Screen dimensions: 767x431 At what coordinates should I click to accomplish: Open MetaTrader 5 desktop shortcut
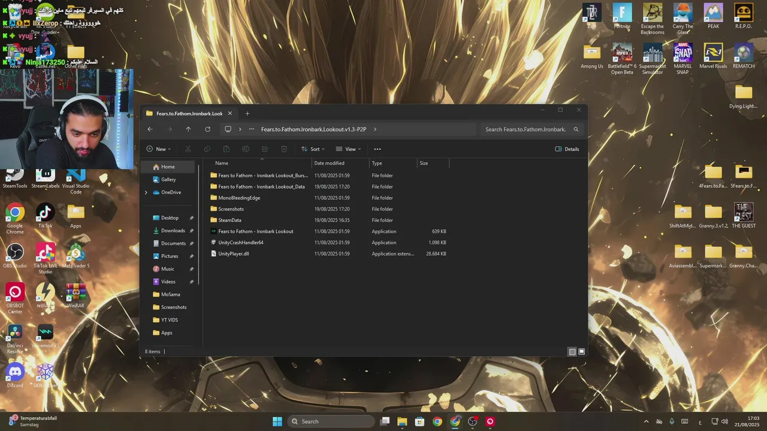pos(76,256)
